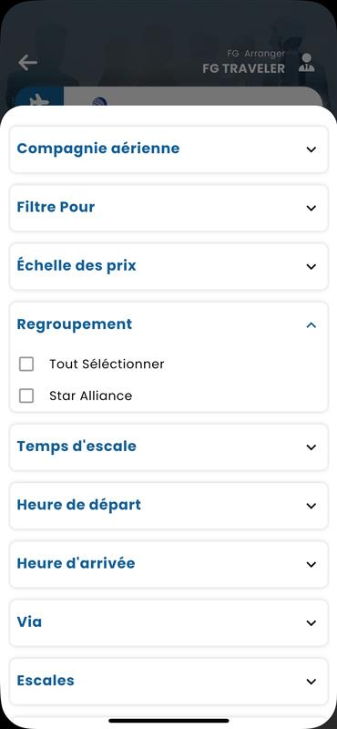Expand the Filtre Pour chevron
The image size is (337, 729).
tap(311, 208)
